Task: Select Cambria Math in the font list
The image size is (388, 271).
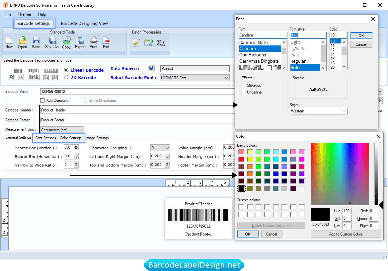Action: coord(254,42)
